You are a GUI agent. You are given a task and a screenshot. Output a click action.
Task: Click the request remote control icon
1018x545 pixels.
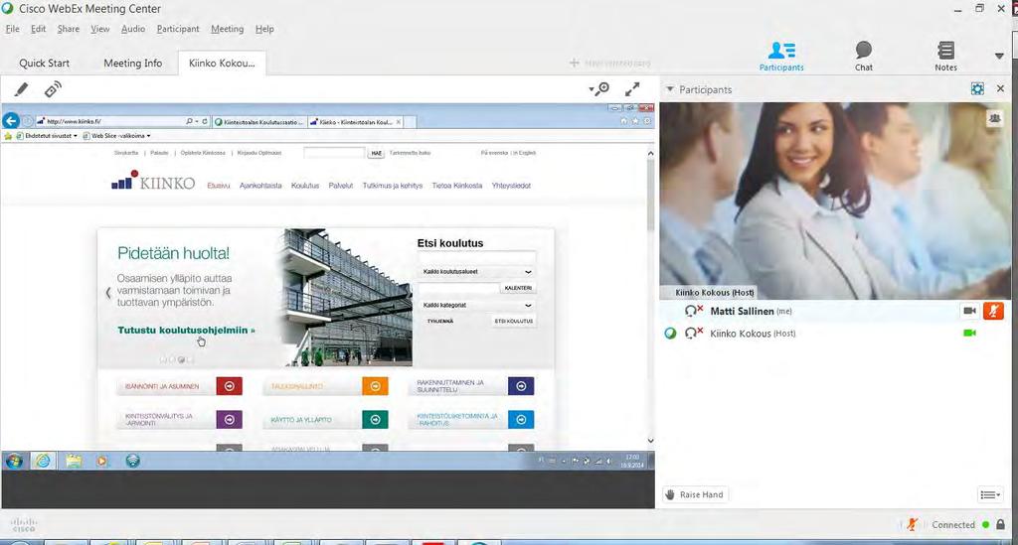click(x=53, y=89)
